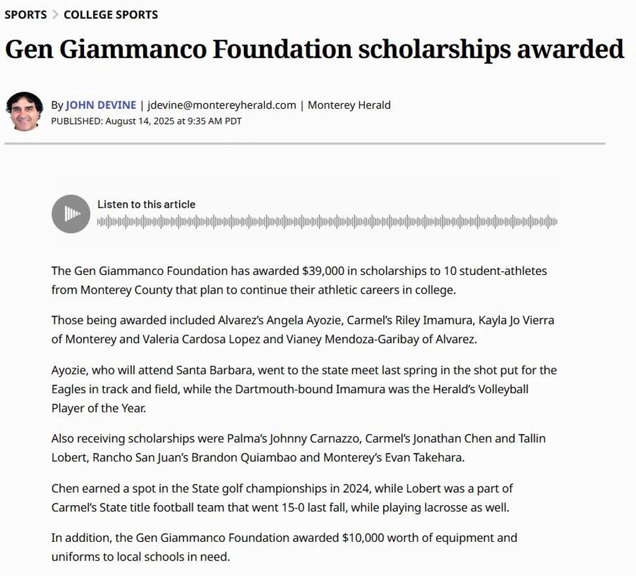636x576 pixels.
Task: Click the paragraph starting "In addition"
Action: point(284,547)
